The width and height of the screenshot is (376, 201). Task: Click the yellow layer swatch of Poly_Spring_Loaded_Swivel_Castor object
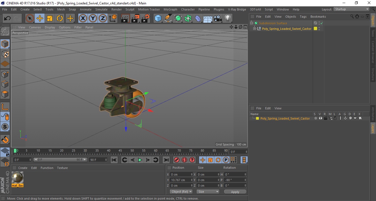pos(315,28)
